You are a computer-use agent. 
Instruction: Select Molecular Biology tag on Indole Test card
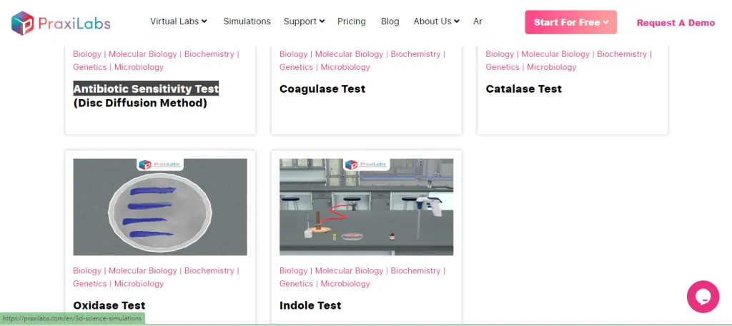(349, 270)
